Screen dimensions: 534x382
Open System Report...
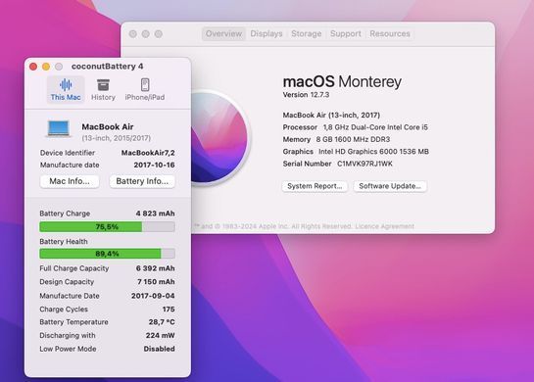[x=315, y=186]
